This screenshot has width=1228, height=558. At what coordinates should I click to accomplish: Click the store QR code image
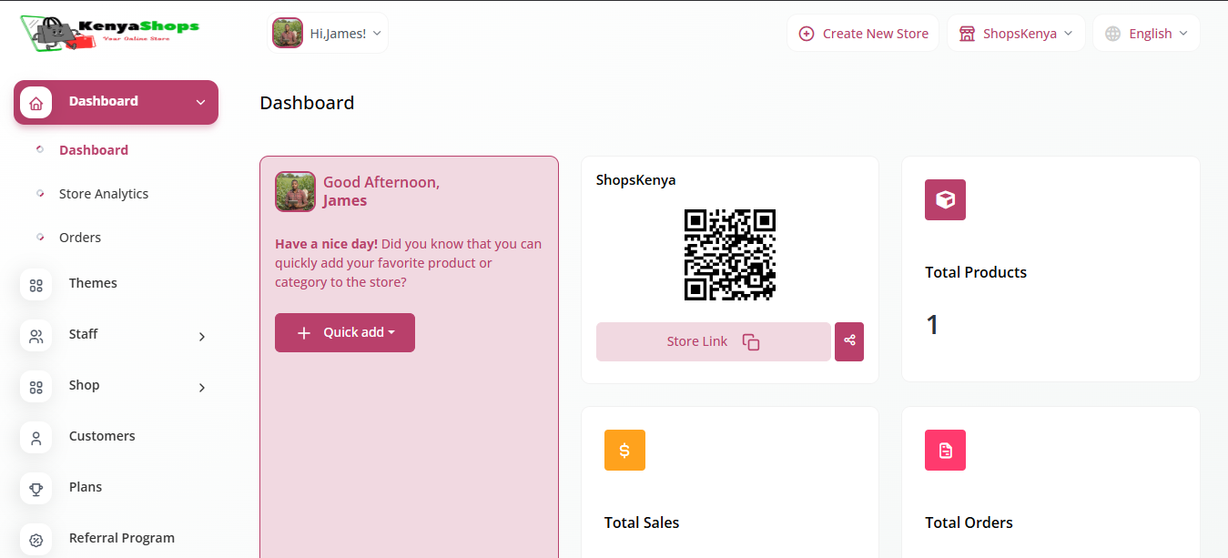729,255
